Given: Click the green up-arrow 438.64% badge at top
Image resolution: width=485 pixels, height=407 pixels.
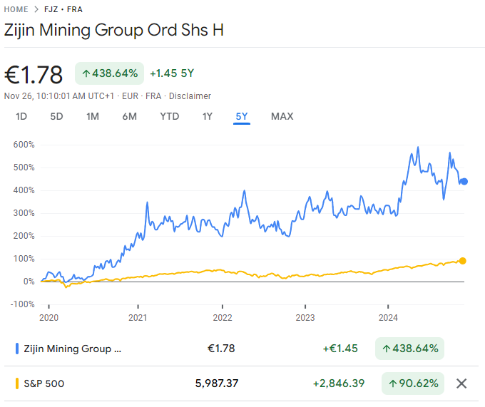Looking at the screenshot, I should point(110,73).
